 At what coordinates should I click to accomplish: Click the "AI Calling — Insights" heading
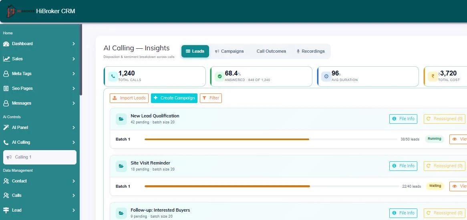[x=137, y=48]
